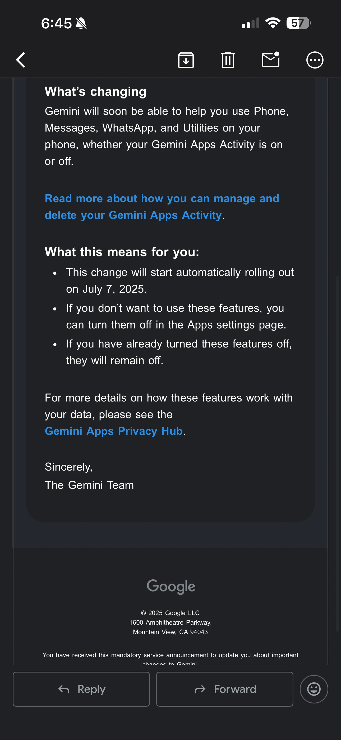Image resolution: width=341 pixels, height=740 pixels.
Task: Tap the Forward button
Action: (224, 689)
